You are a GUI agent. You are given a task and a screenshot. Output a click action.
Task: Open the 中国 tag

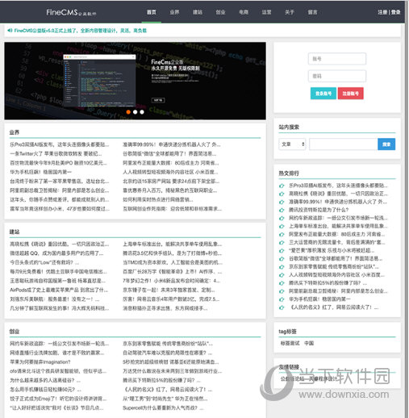tap(309, 343)
